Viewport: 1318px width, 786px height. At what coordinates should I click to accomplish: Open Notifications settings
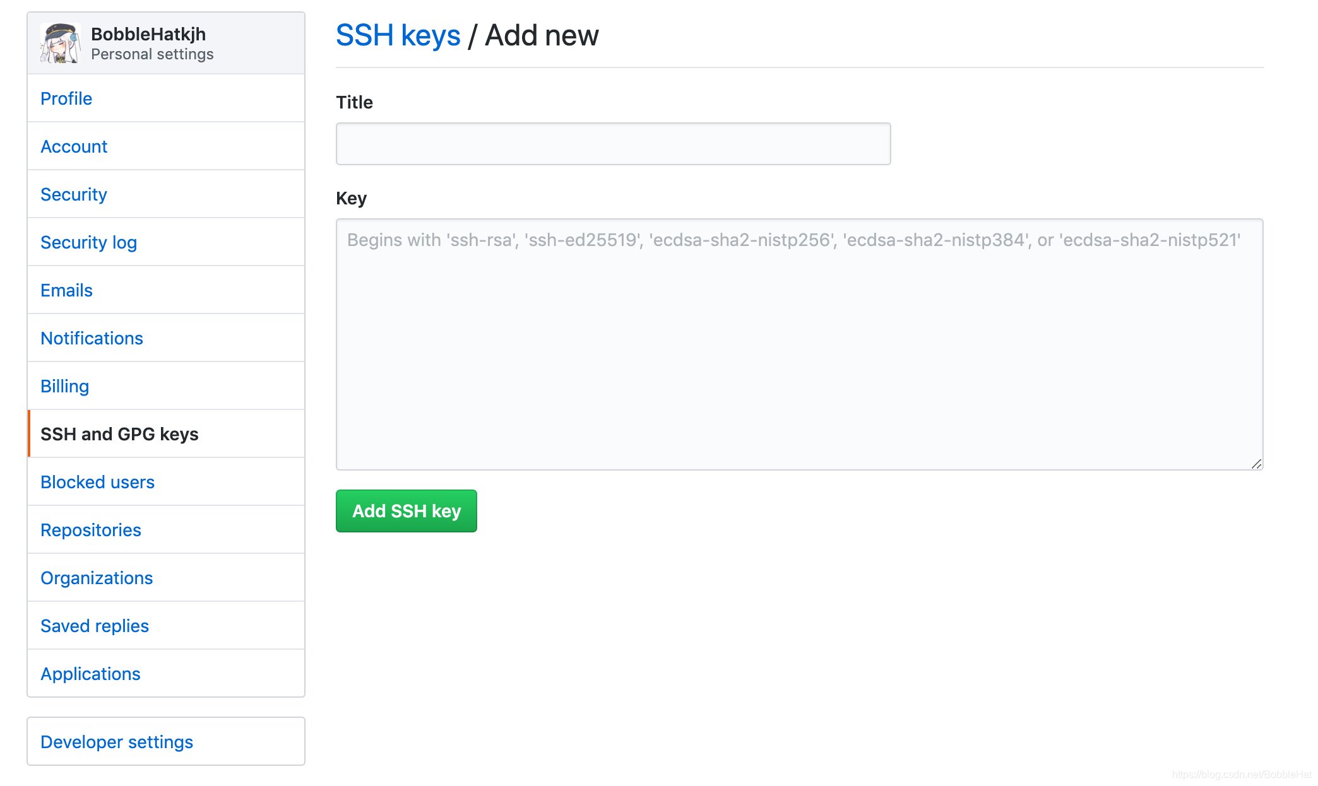pos(92,338)
